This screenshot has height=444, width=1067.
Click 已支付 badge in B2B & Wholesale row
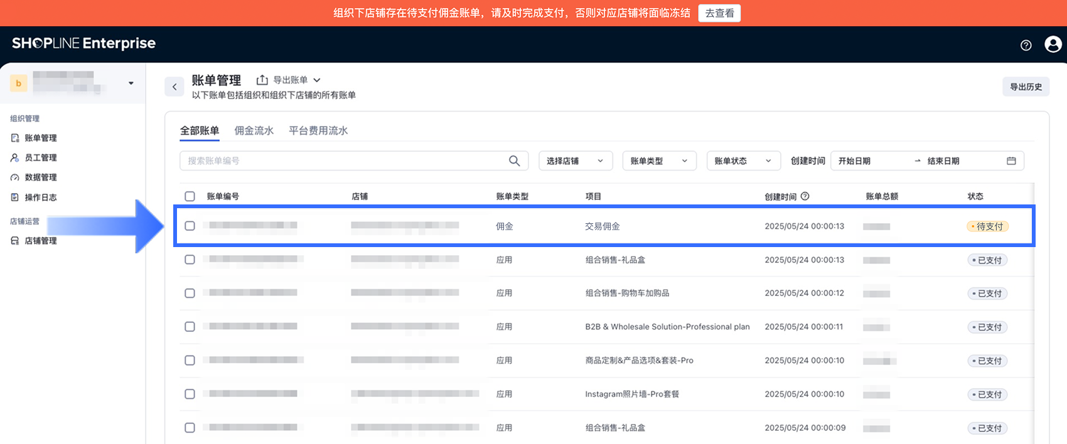coord(988,327)
